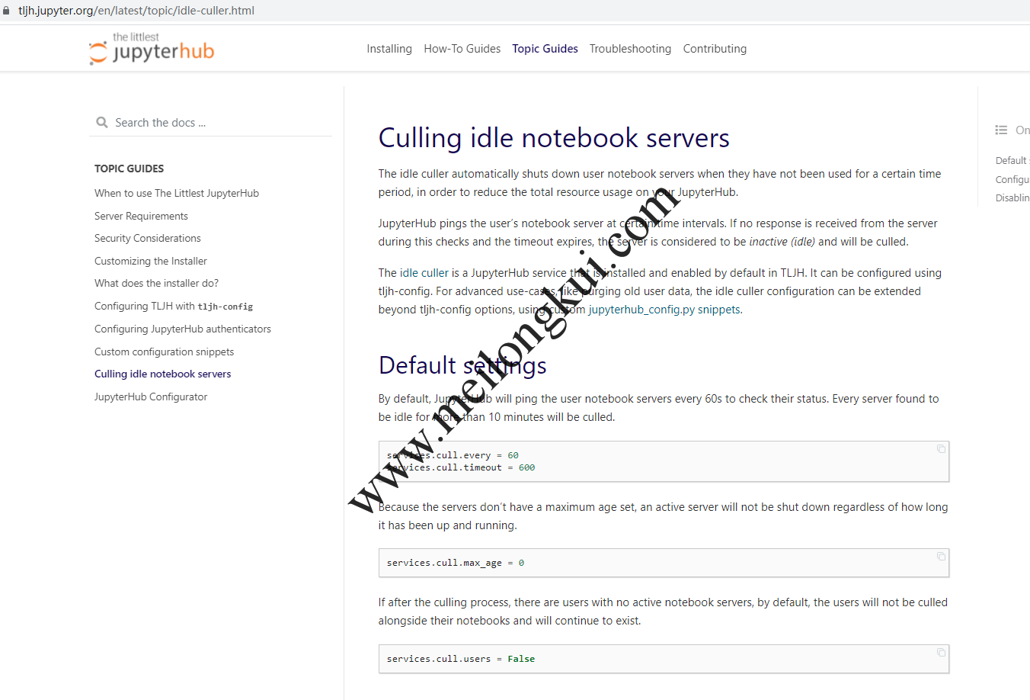The height and width of the screenshot is (700, 1030).
Task: Open Customizing the Installer page
Action: click(x=151, y=261)
